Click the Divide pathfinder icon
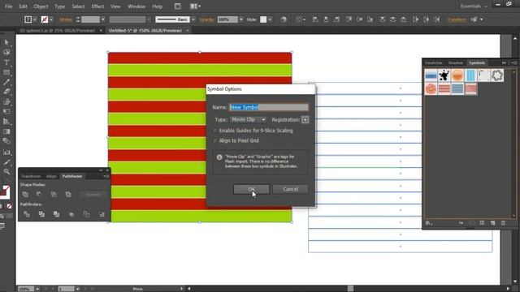This screenshot has height=292, width=520. 27,214
